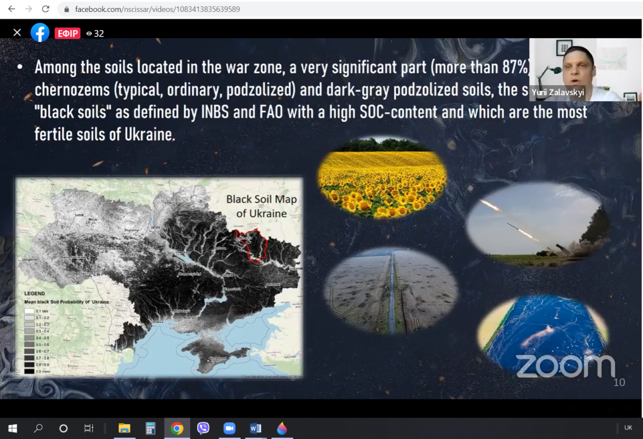The image size is (643, 439).
Task: Open the colorful drop app in taskbar
Action: (x=282, y=428)
